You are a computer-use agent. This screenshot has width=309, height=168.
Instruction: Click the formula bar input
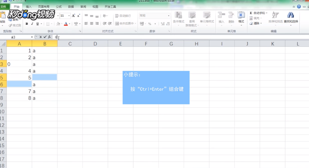[181, 37]
